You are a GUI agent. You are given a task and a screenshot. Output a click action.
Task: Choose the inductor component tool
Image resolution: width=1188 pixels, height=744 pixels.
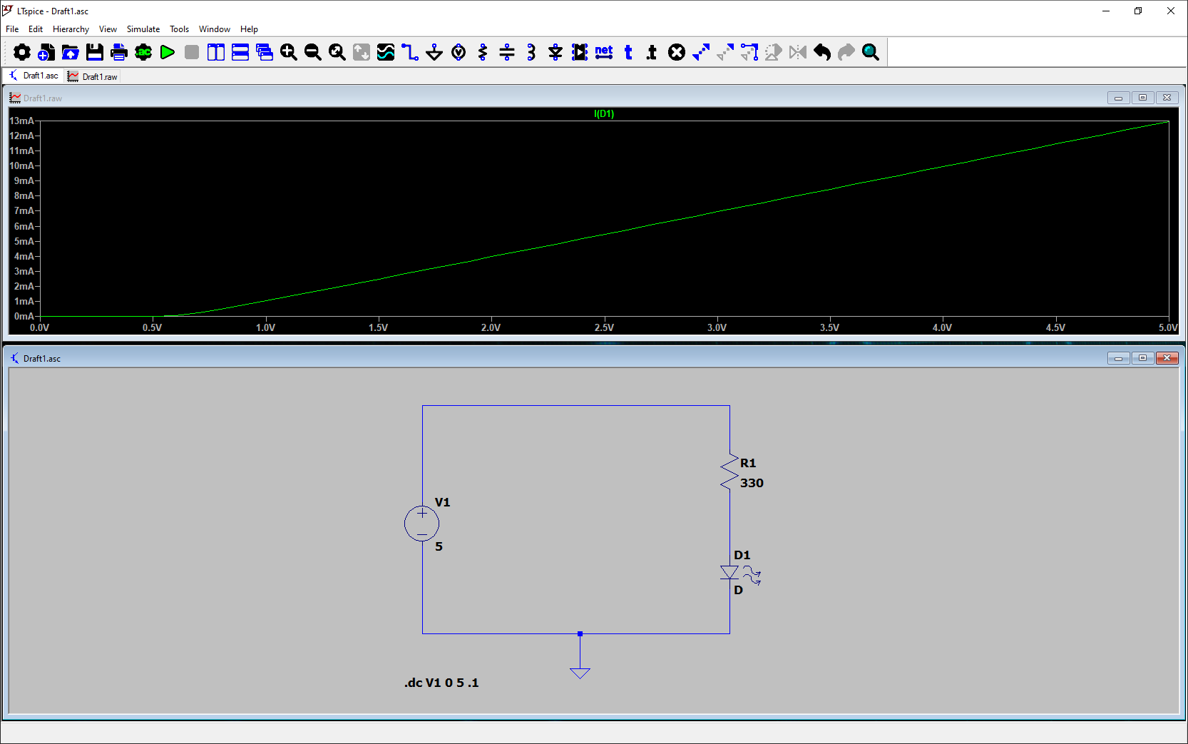531,52
